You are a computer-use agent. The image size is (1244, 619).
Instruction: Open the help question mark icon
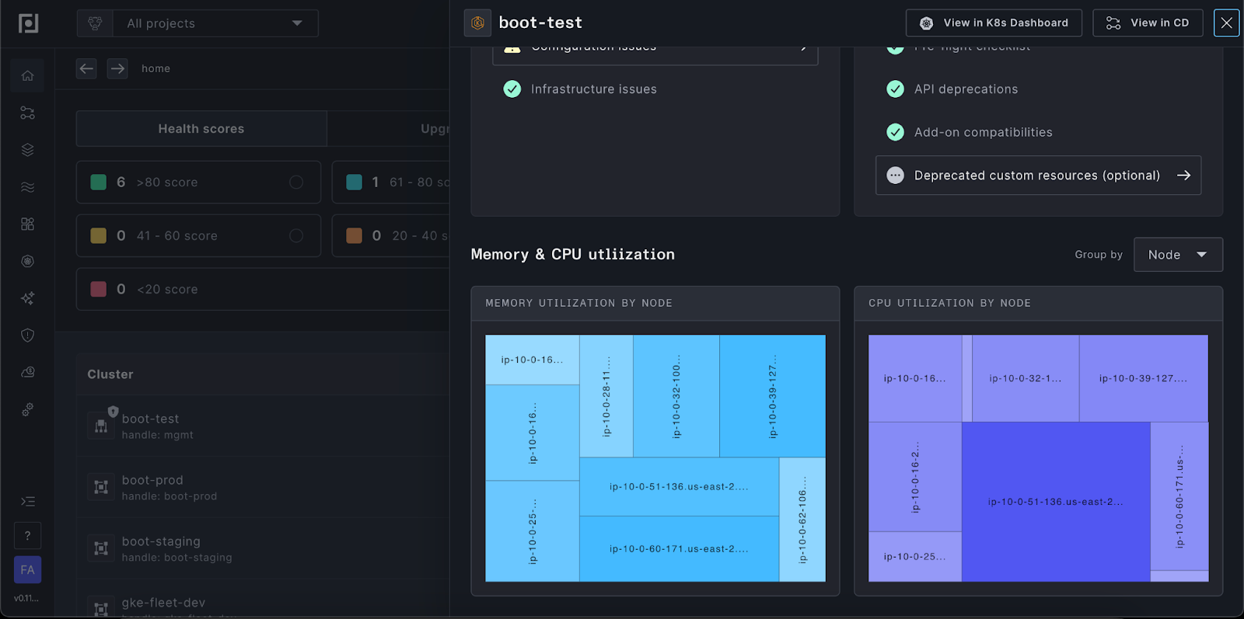(27, 535)
